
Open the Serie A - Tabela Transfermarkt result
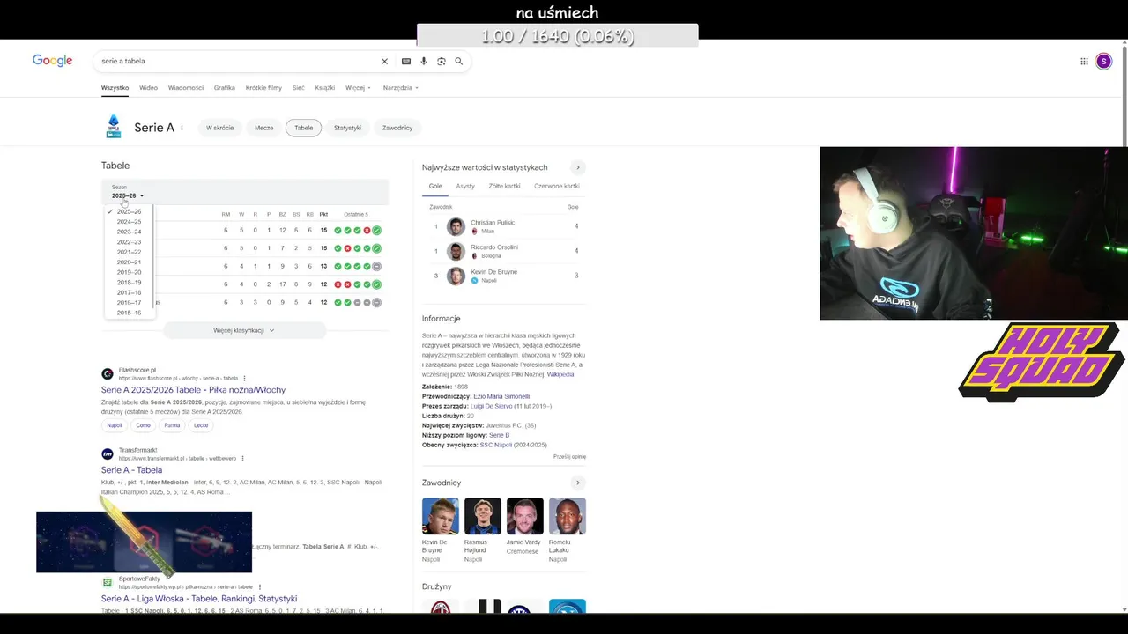[131, 470]
